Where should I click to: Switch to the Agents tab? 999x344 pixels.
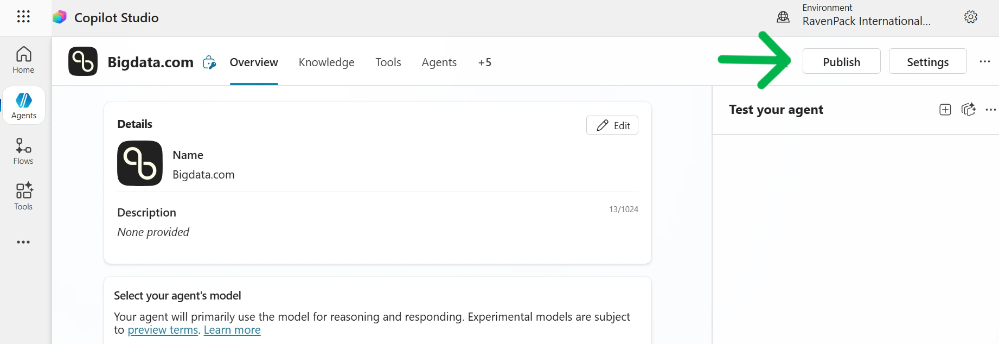coord(439,62)
